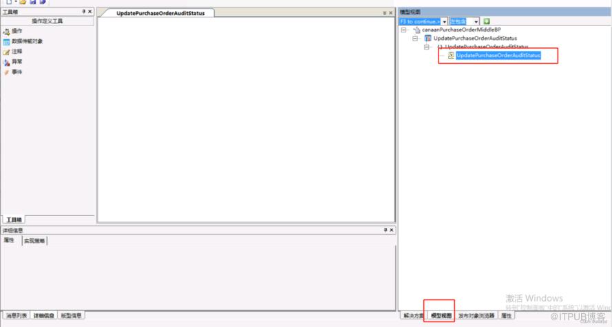Open the 详细信息 bottom tab
The height and width of the screenshot is (327, 612).
pos(43,315)
